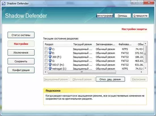
Task: Switch to the Настройки section
Action: 21,44
